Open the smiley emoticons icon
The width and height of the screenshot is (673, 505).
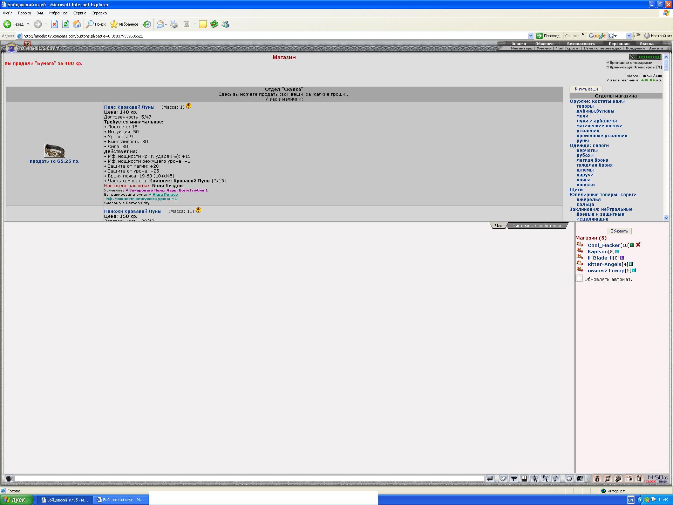(x=569, y=478)
